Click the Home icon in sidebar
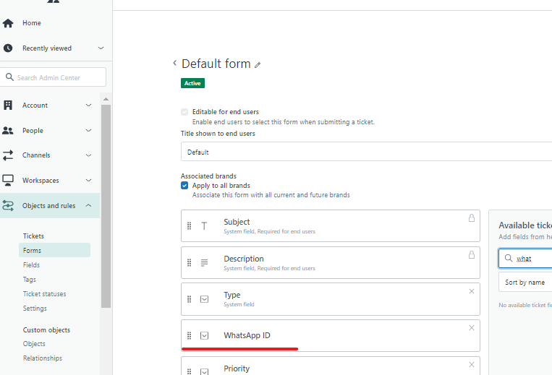Screen dimensions: 552x375 [8, 23]
